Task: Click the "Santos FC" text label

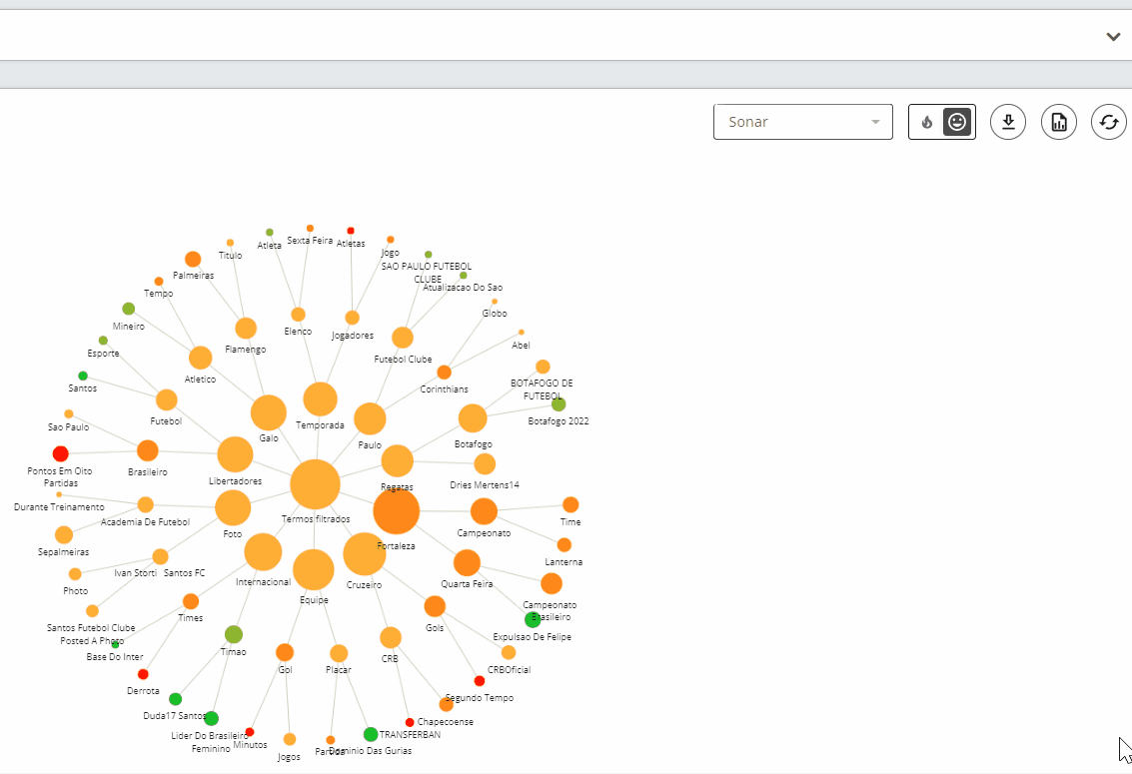Action: point(184,572)
